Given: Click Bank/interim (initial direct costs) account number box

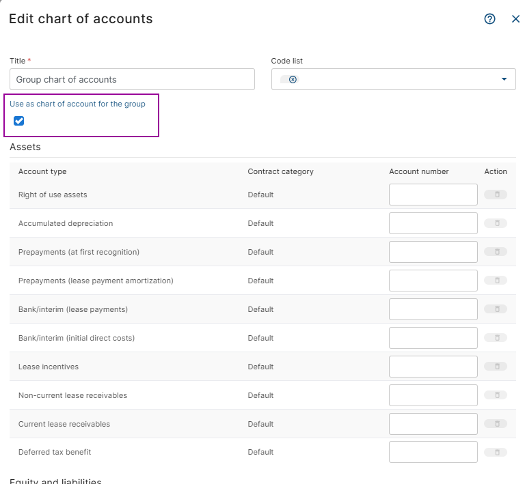Looking at the screenshot, I should click(433, 338).
